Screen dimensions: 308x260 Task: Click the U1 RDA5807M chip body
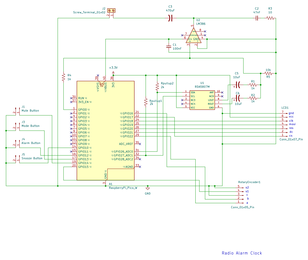pyautogui.click(x=202, y=100)
